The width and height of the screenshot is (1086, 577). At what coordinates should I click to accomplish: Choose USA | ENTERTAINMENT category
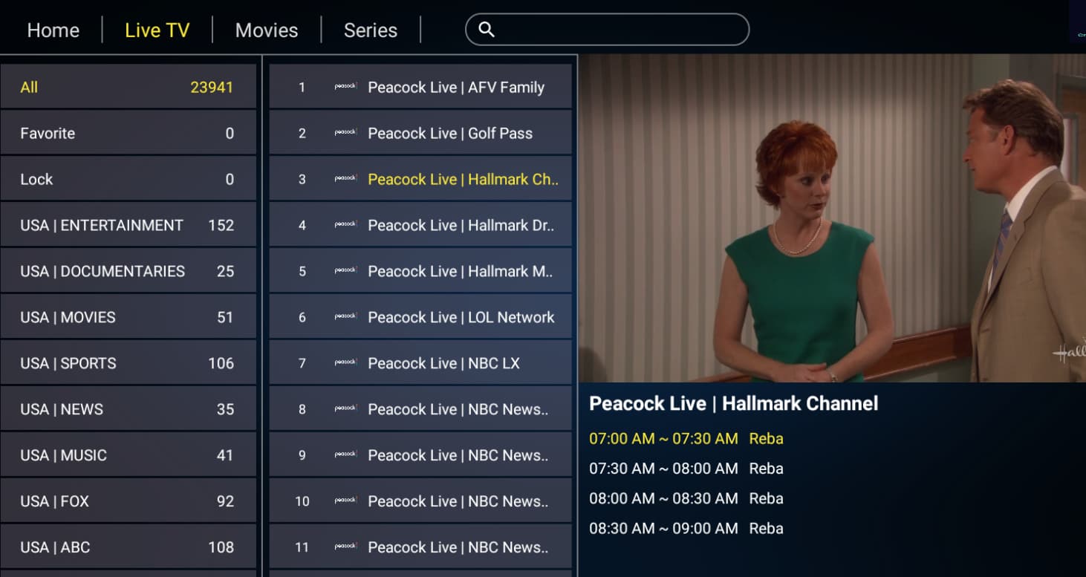click(x=129, y=225)
